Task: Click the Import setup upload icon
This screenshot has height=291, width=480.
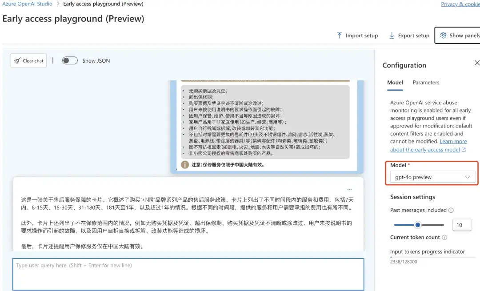Action: [x=339, y=35]
